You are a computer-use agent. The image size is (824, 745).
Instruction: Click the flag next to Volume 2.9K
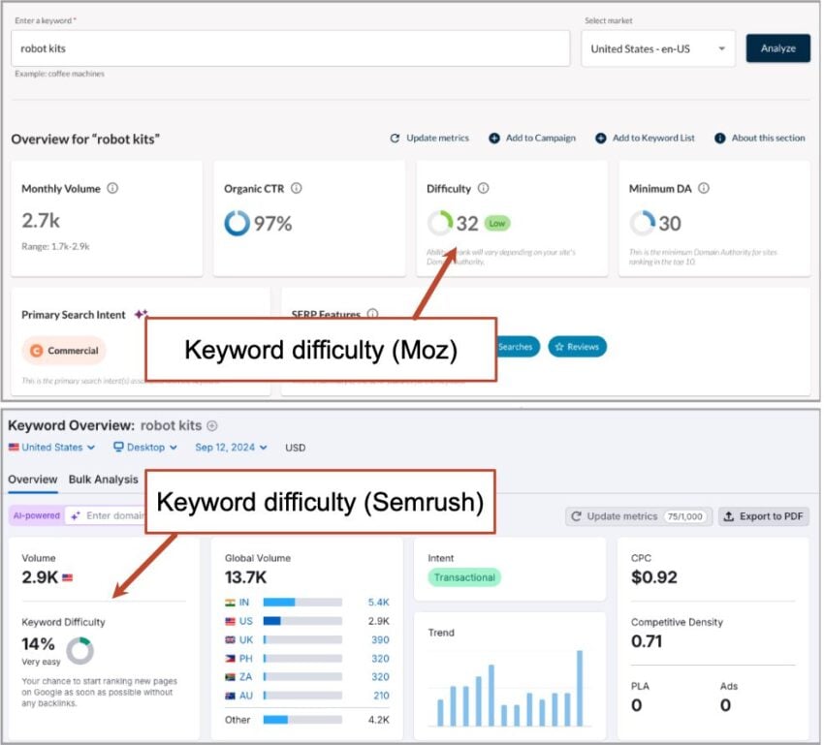coord(67,577)
